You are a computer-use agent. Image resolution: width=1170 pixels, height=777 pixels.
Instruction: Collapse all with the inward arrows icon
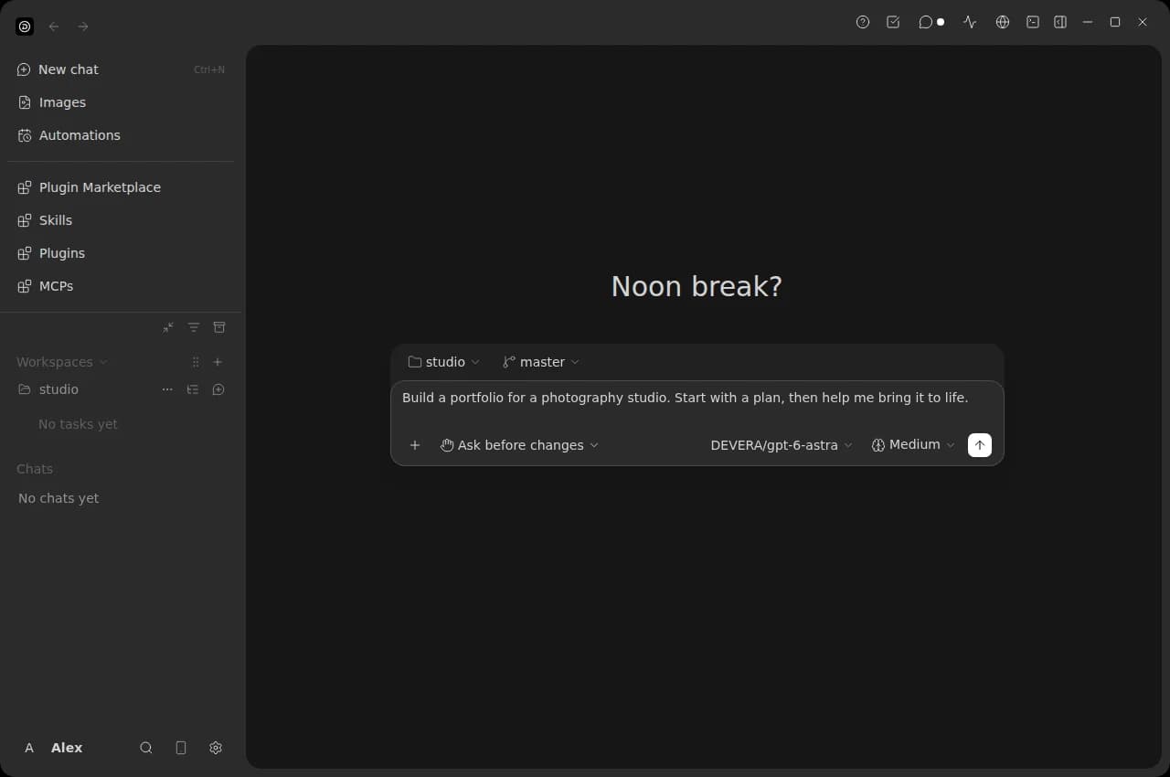click(x=168, y=327)
